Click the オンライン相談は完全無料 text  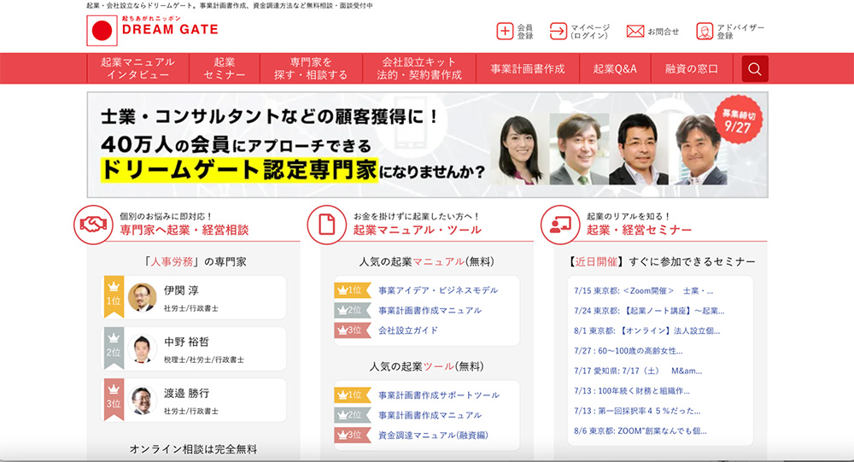pos(193,449)
